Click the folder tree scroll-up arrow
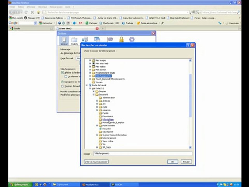 (x=190, y=61)
